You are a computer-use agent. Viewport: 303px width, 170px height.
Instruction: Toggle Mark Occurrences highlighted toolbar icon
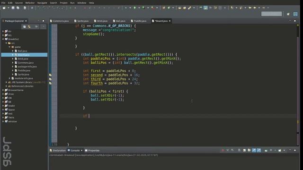[x=205, y=8]
